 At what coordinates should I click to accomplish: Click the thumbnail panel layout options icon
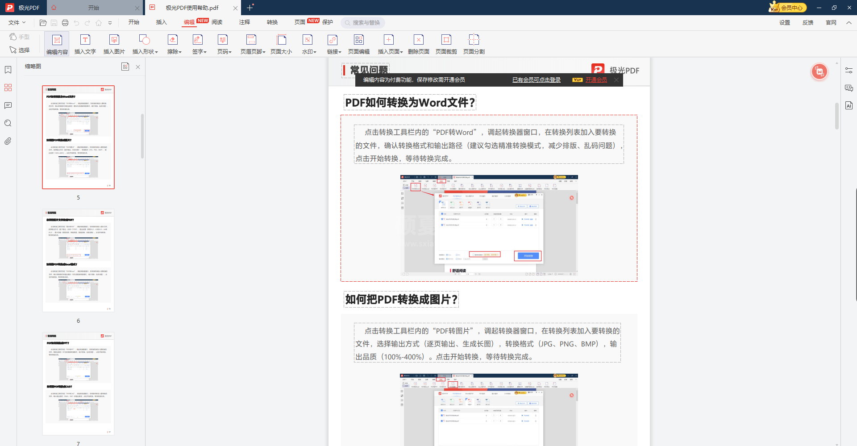[125, 67]
